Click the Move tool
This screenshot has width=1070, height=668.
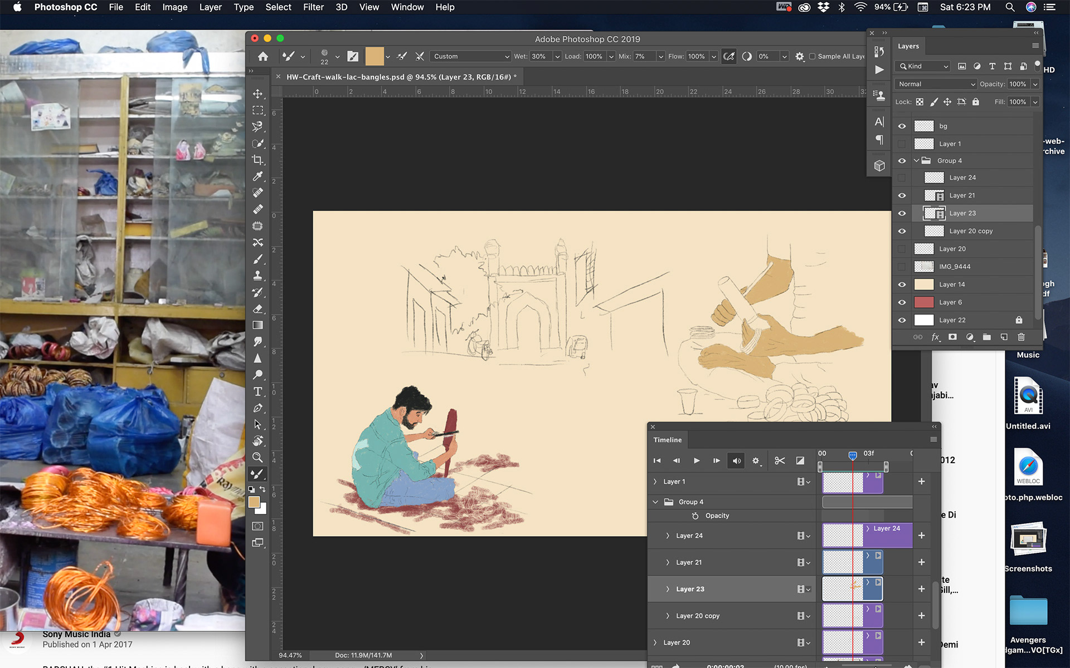(x=257, y=94)
